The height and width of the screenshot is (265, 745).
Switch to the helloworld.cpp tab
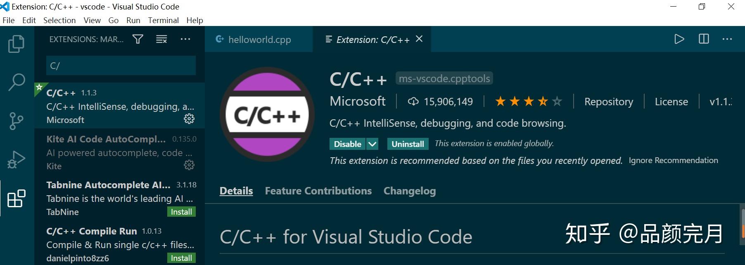(259, 39)
